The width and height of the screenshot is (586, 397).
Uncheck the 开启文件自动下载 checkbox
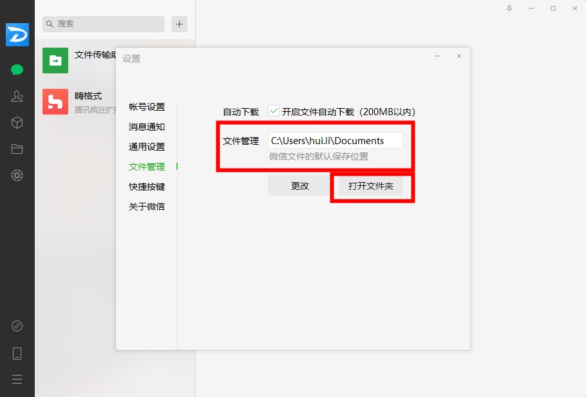[x=274, y=111]
